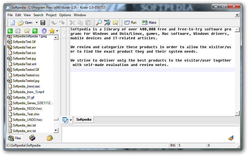The image size is (248, 156).
Task: Click the folder search icon in file panel
Action: click(27, 31)
